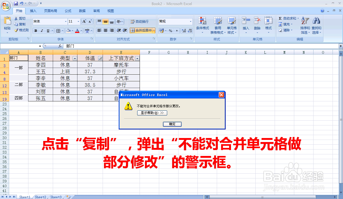
Task: Open the 上下班方式 column filter dropdown
Action: pos(137,58)
